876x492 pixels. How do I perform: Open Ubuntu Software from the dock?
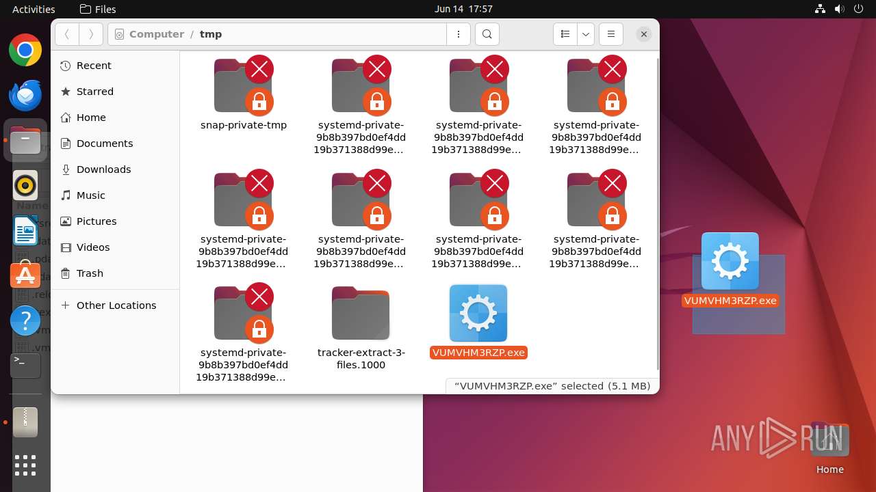(x=25, y=275)
